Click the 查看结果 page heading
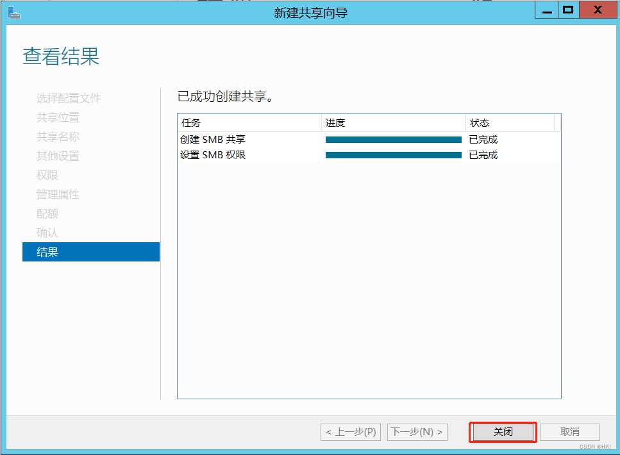 61,56
